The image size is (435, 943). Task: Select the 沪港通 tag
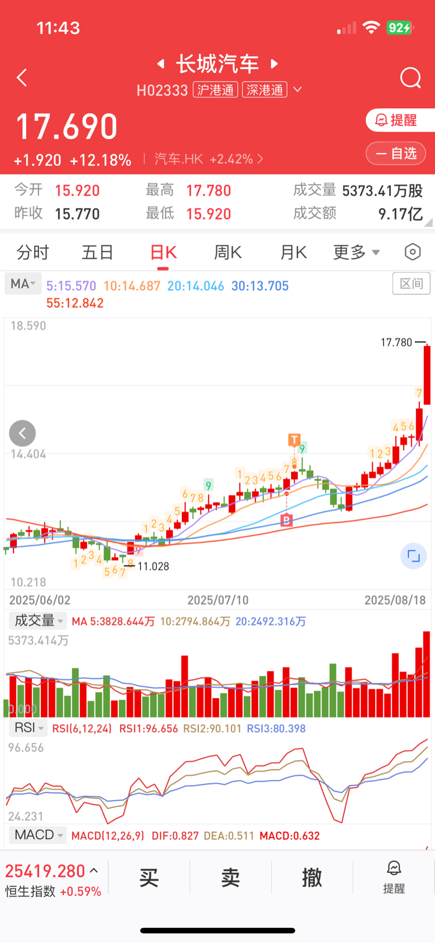tap(215, 90)
